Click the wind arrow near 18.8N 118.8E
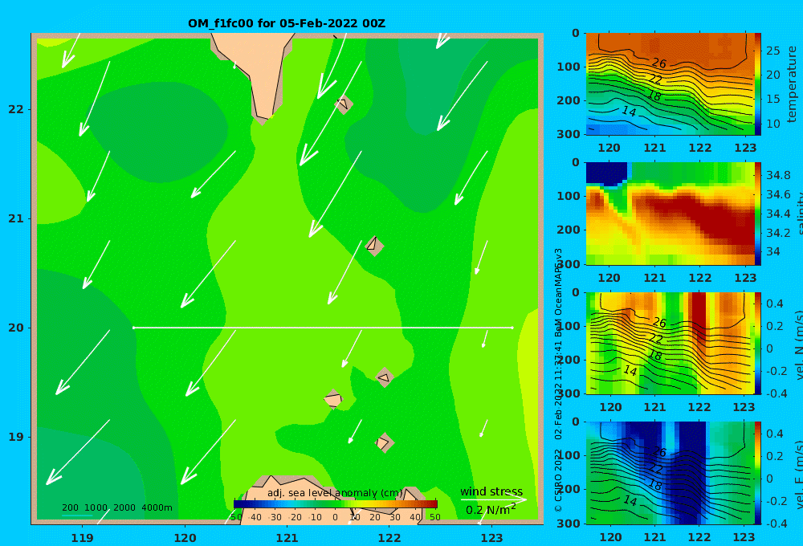 (x=78, y=452)
